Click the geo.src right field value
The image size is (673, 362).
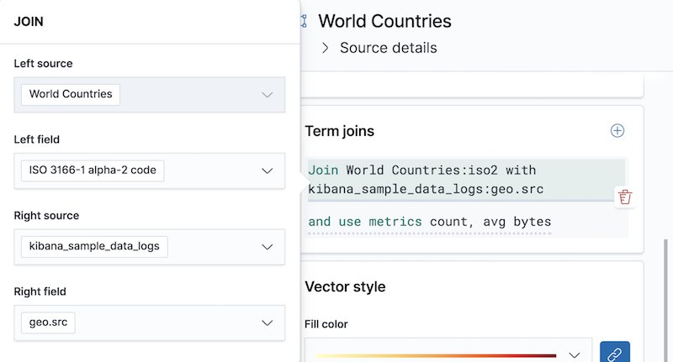pyautogui.click(x=48, y=323)
